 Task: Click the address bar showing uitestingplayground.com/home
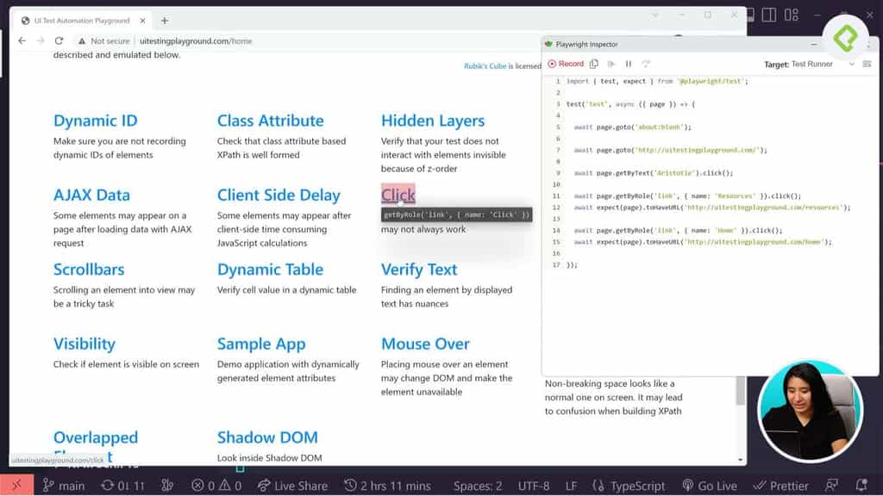pos(196,41)
